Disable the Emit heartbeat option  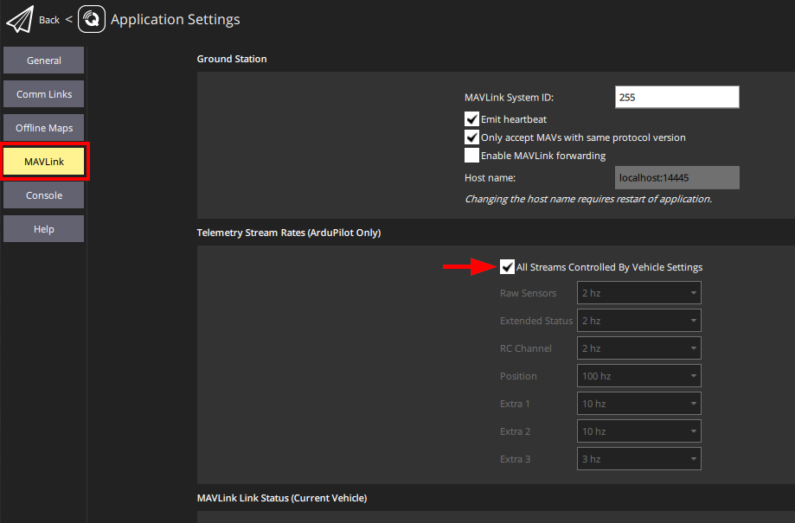tap(471, 118)
